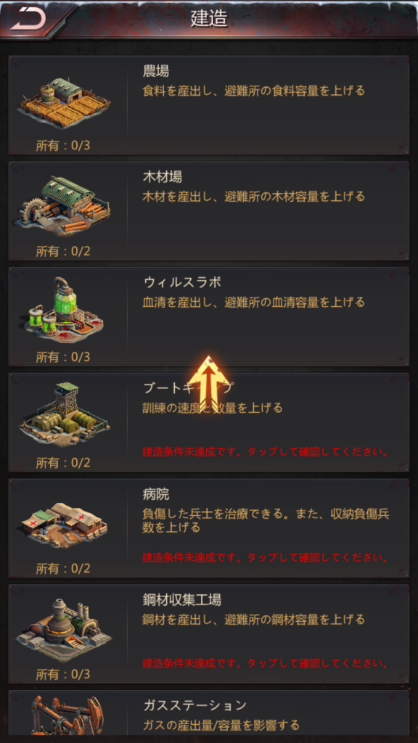Open the 木材場 build entry title
Screen dimensions: 418x743
[x=163, y=177]
